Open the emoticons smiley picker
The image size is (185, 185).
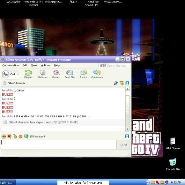click(4, 137)
